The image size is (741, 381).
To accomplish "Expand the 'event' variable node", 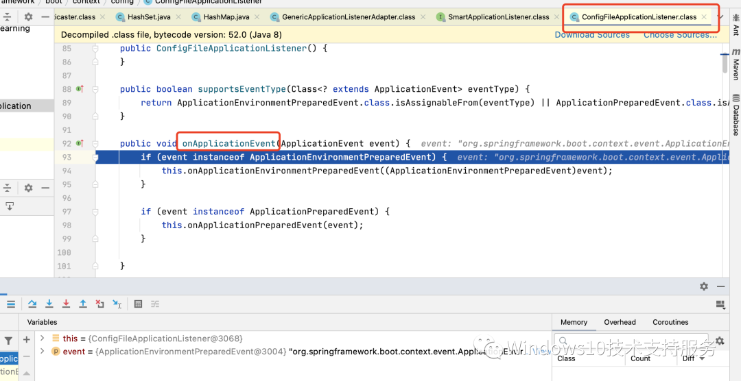I will [42, 351].
